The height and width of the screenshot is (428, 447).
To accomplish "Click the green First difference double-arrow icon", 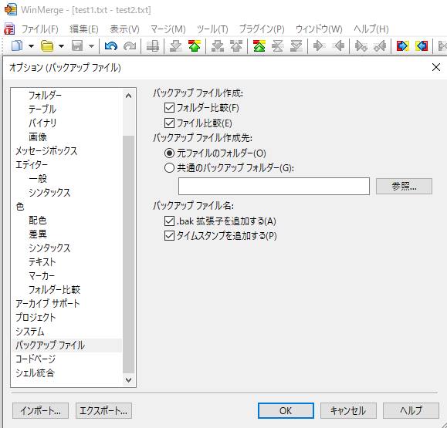I will pyautogui.click(x=259, y=45).
